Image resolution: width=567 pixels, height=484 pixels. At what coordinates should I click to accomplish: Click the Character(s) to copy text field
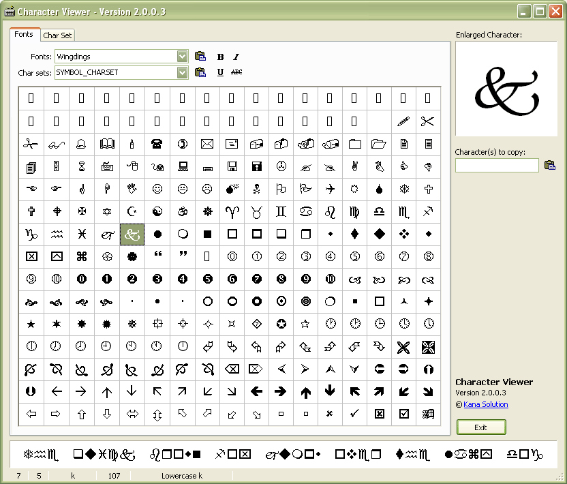point(497,165)
